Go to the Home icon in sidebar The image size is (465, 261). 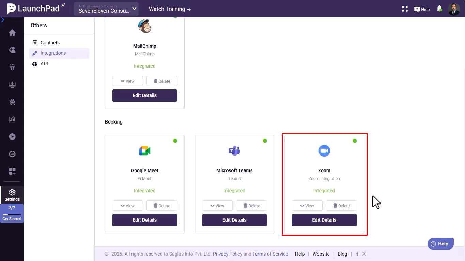point(12,33)
